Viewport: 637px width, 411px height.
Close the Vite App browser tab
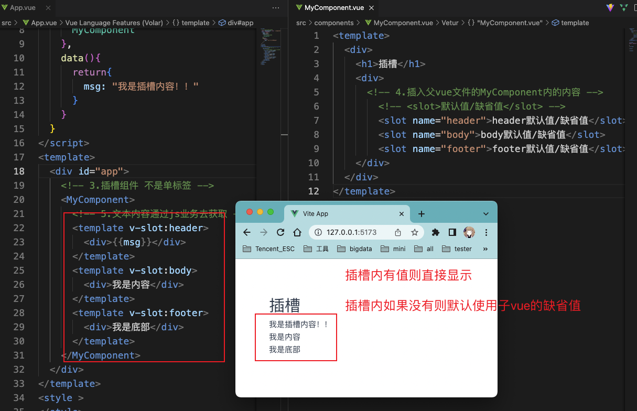[x=402, y=214]
